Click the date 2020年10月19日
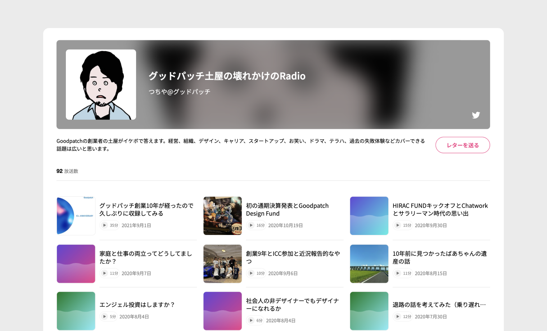The image size is (547, 331). coord(285,226)
